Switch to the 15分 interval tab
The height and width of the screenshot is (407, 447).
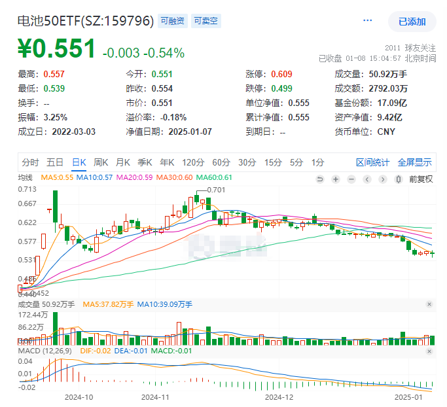273,162
